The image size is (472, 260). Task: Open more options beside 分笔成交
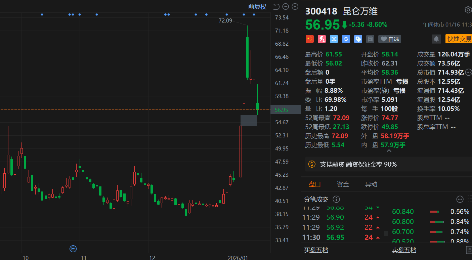pos(460,199)
